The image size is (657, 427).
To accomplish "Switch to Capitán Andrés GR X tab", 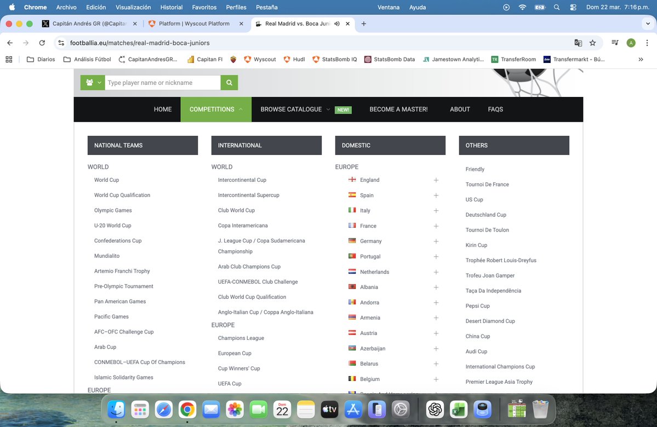I will 89,24.
